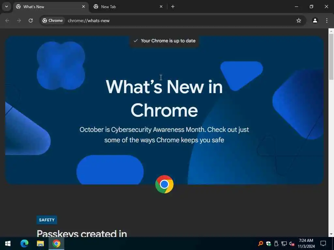Go back with the back arrow
This screenshot has height=250, width=334.
(x=7, y=21)
